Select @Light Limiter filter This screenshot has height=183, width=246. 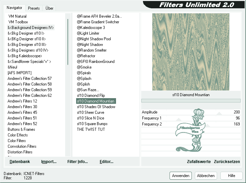pyautogui.click(x=88, y=33)
